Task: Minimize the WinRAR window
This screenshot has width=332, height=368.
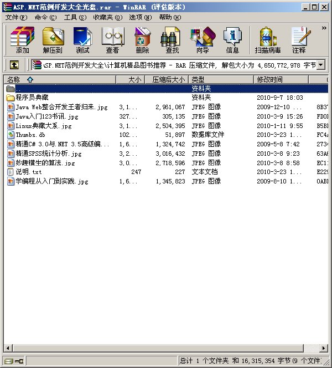Action: 305,7
